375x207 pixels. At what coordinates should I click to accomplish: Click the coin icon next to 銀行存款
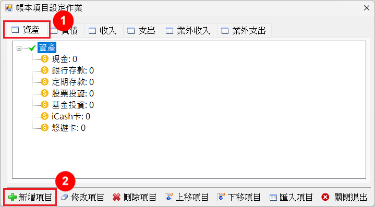[44, 70]
